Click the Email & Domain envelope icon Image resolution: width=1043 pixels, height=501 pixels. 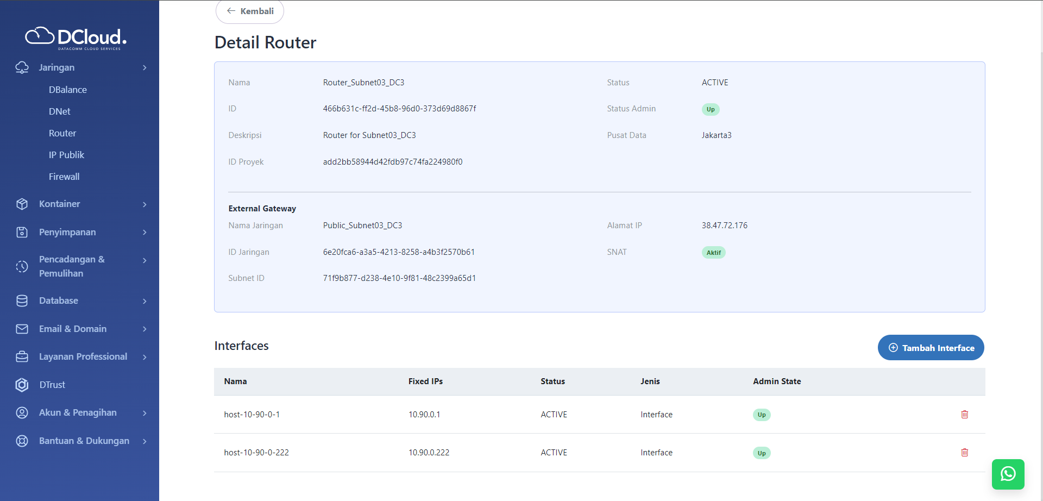tap(22, 329)
